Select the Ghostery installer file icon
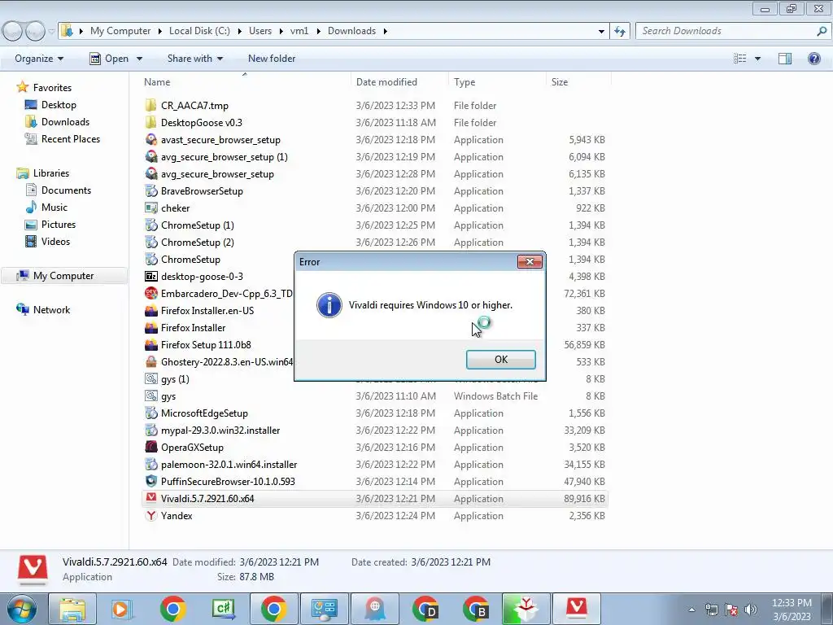Screen dimensions: 833x625 pos(151,361)
